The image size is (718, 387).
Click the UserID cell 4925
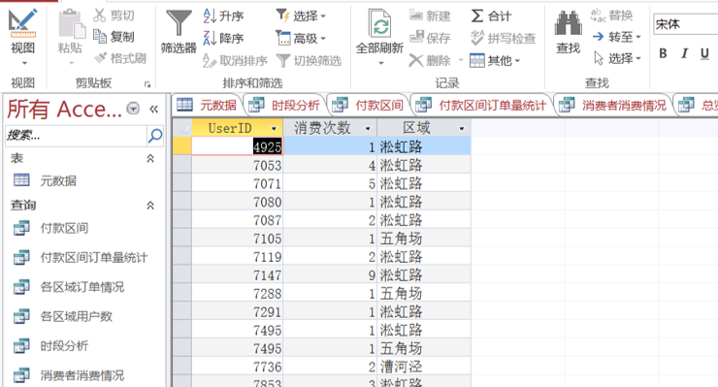(x=237, y=146)
